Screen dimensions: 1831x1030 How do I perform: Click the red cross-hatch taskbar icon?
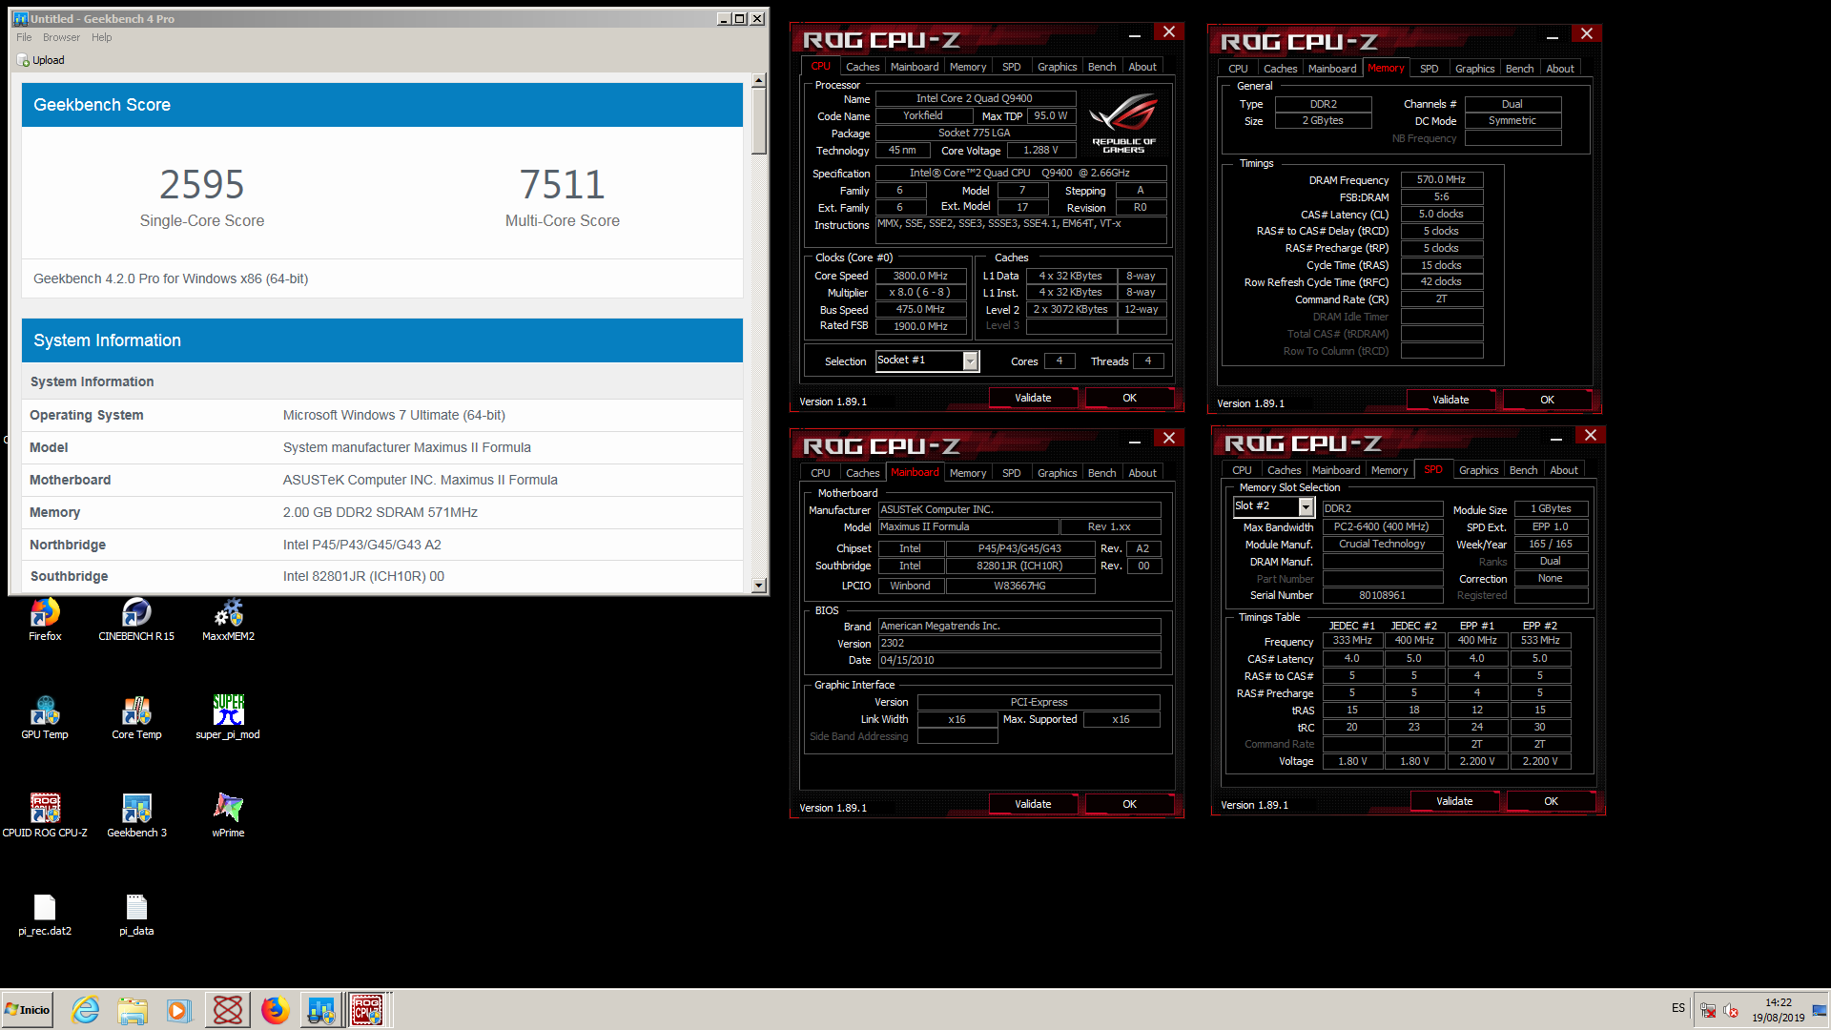[x=228, y=1010]
